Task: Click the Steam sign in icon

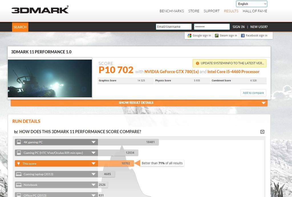Action: pos(217,36)
